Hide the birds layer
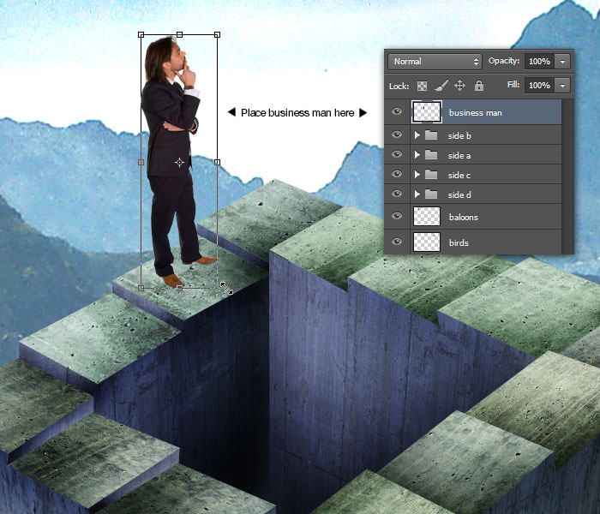 (397, 242)
